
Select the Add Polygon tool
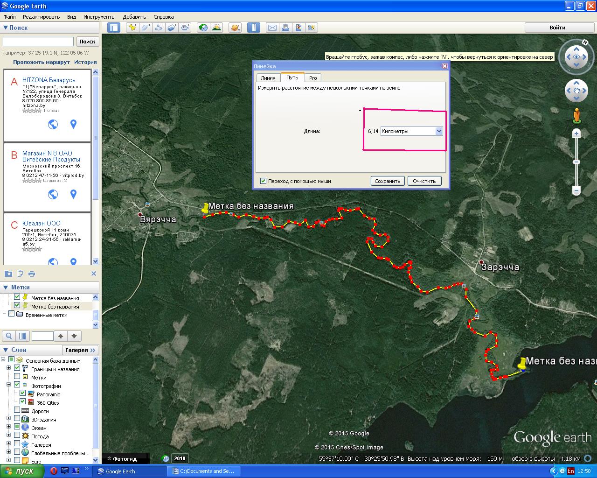tap(146, 28)
